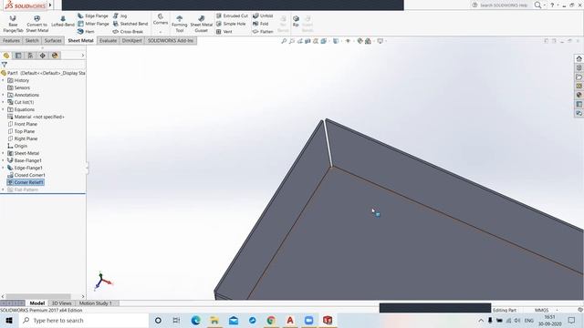Expand the Cut list(1) node
This screenshot has width=584, height=328.
coord(3,102)
